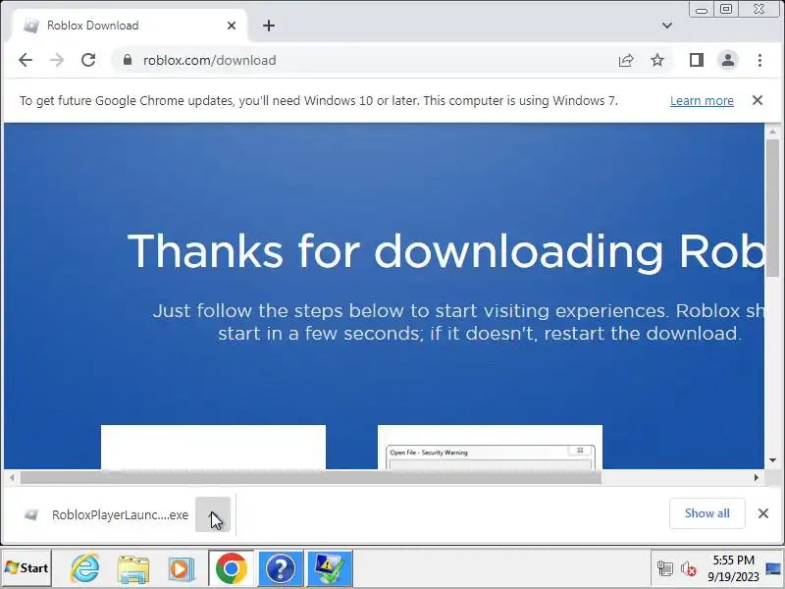
Task: Close the downloads bar
Action: 763,513
